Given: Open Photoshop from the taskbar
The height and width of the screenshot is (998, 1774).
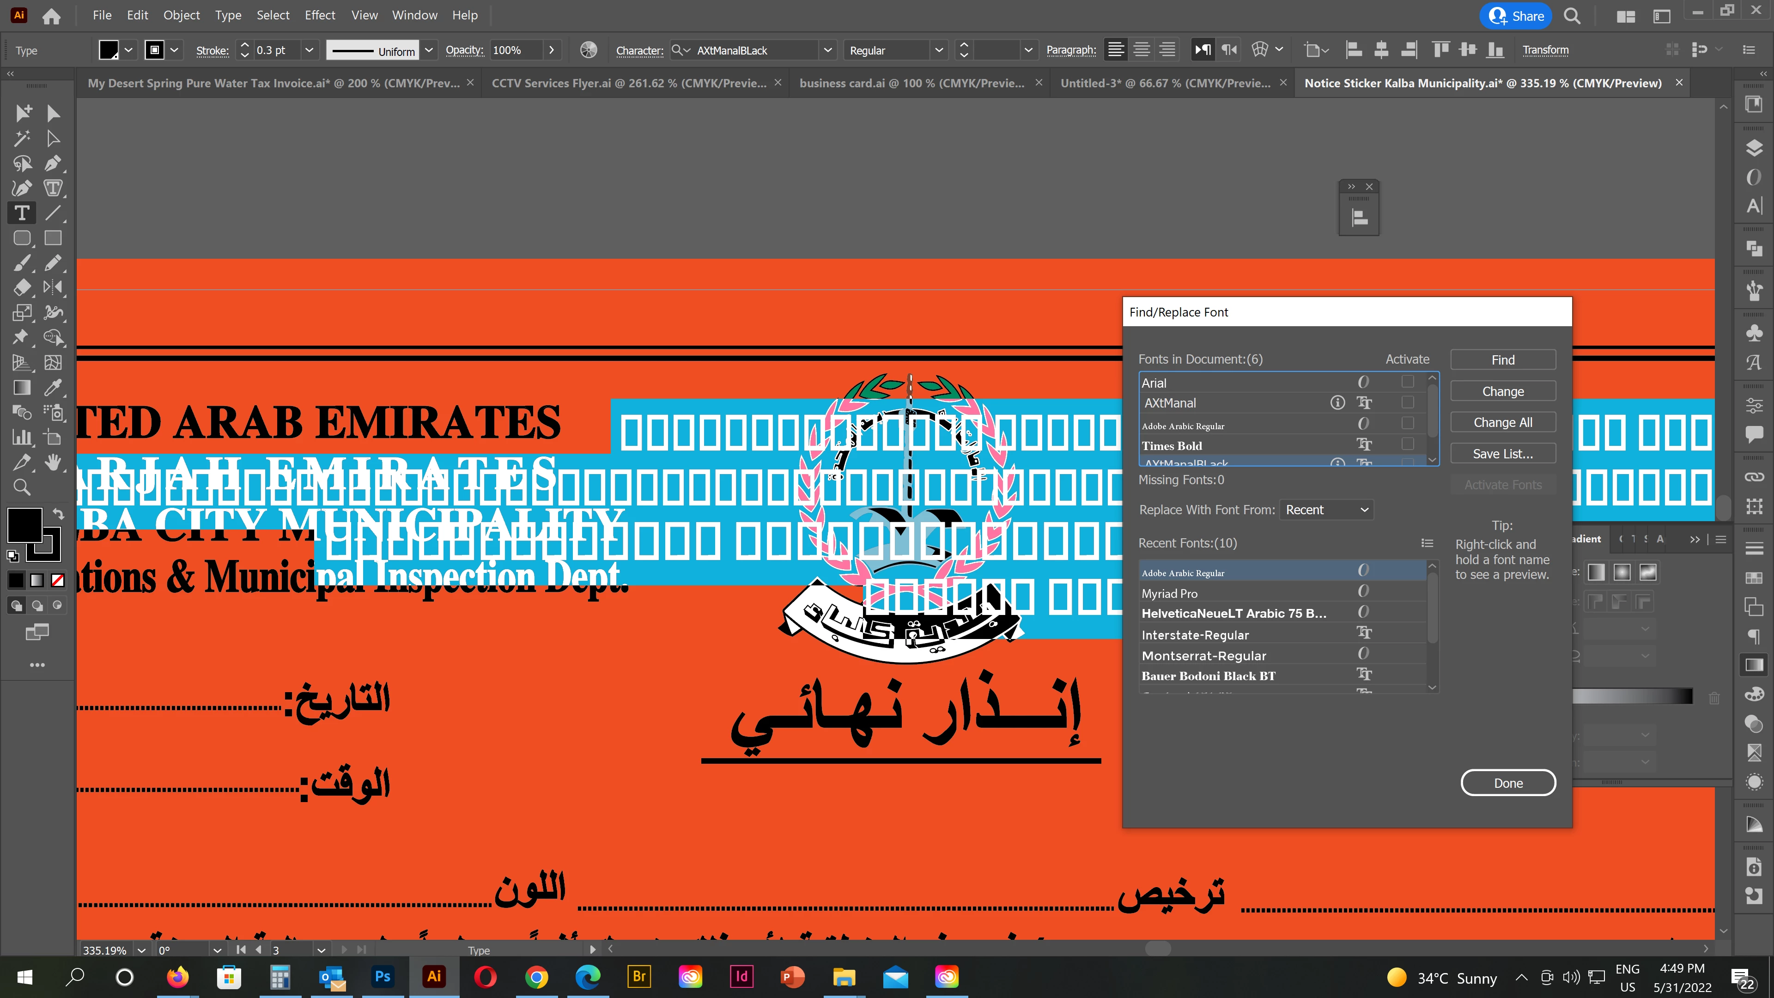Looking at the screenshot, I should coord(382,977).
